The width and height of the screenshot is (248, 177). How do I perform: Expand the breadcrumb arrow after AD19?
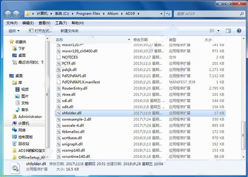138,14
